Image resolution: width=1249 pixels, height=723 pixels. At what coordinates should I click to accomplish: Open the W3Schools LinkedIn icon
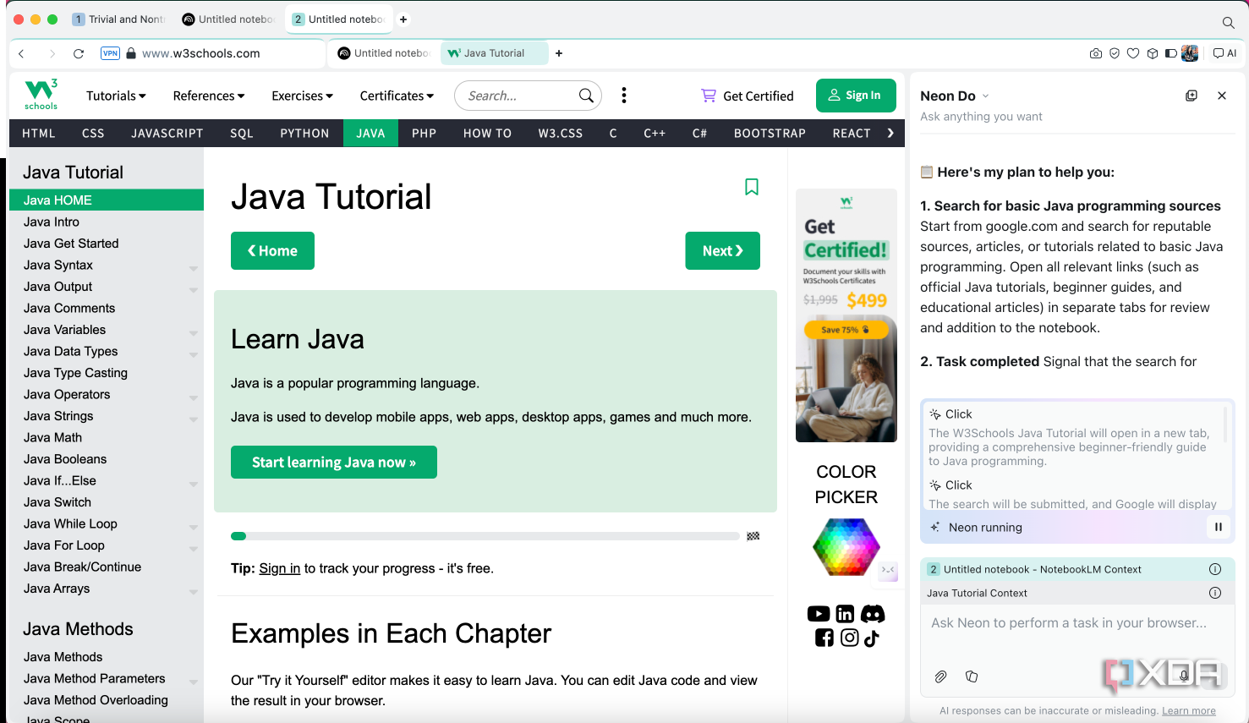click(845, 614)
